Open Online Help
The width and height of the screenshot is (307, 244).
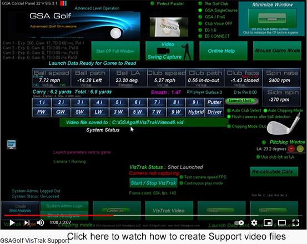tap(223, 51)
